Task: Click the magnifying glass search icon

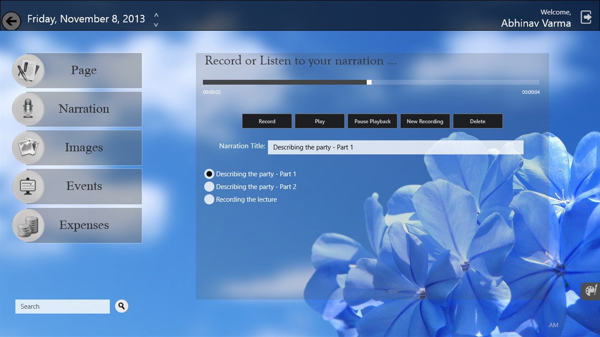Action: click(122, 306)
